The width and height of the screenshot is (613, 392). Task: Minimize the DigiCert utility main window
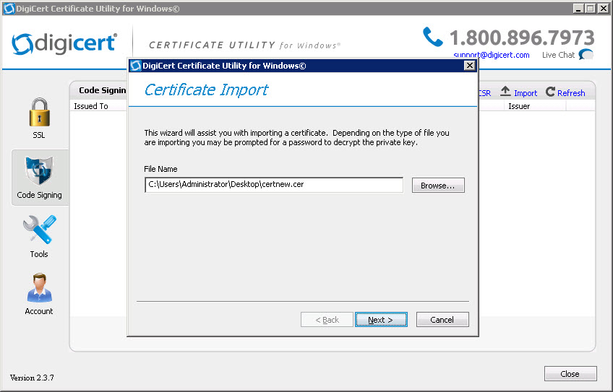pos(580,8)
